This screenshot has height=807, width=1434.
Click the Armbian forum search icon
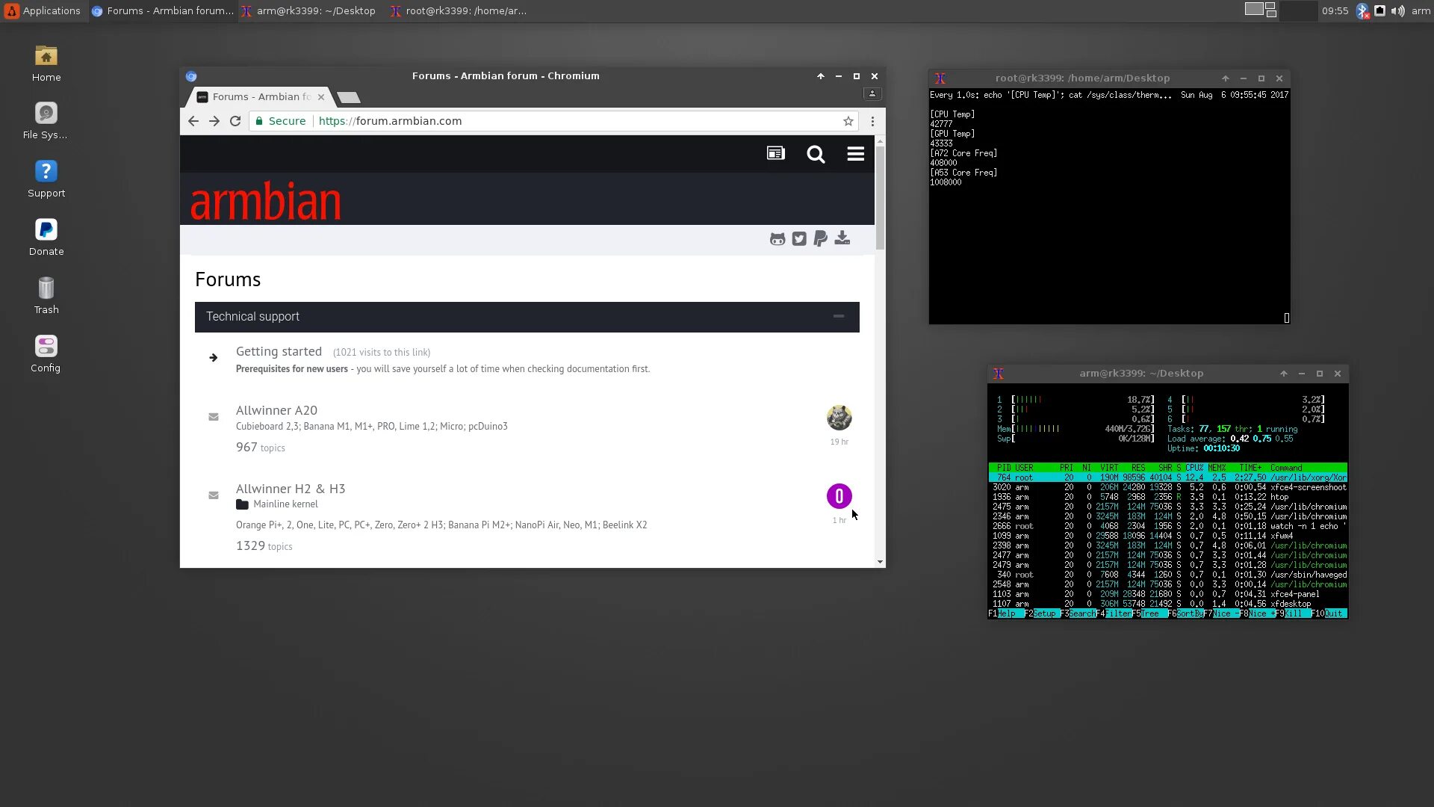pyautogui.click(x=816, y=154)
